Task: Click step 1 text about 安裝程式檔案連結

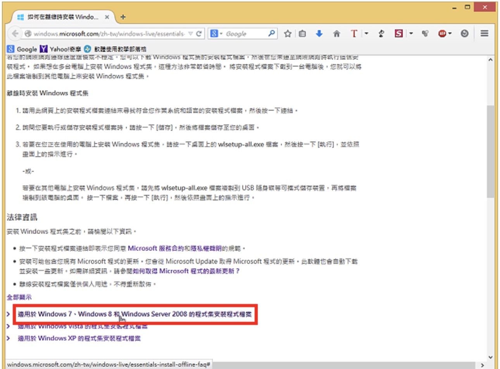Action: (x=160, y=111)
